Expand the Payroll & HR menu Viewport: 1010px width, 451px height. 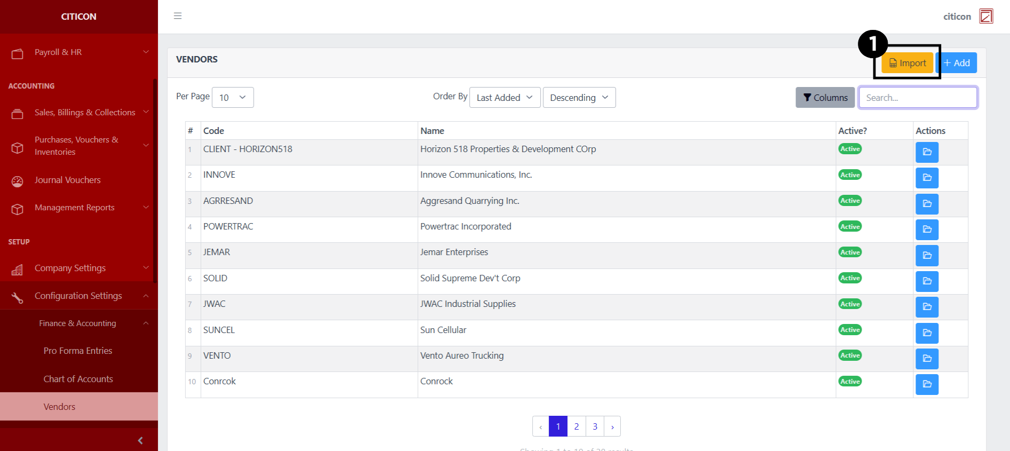[79, 52]
